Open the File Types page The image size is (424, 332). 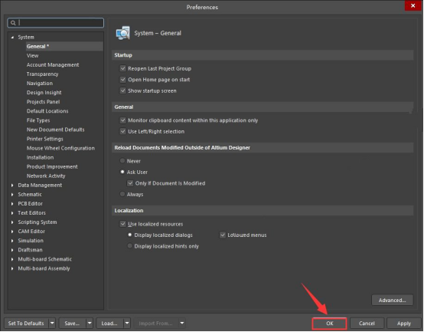tap(38, 120)
